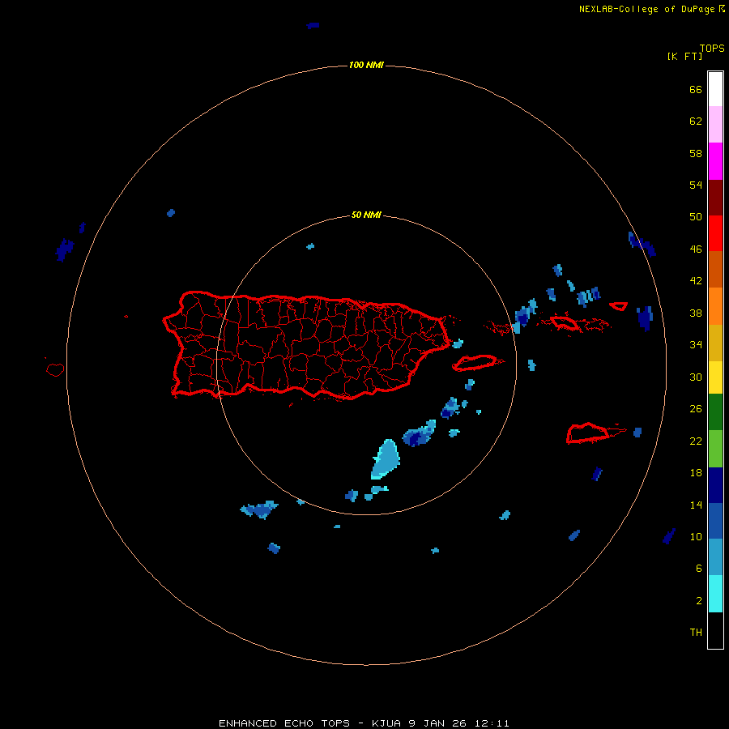
Task: Click the legend value 58
Action: pos(696,153)
